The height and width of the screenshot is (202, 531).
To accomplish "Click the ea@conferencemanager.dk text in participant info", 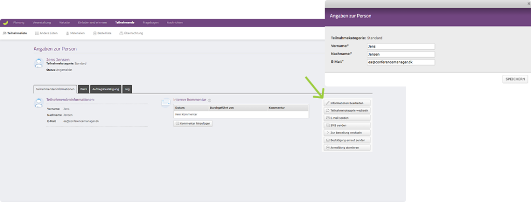I will [81, 121].
